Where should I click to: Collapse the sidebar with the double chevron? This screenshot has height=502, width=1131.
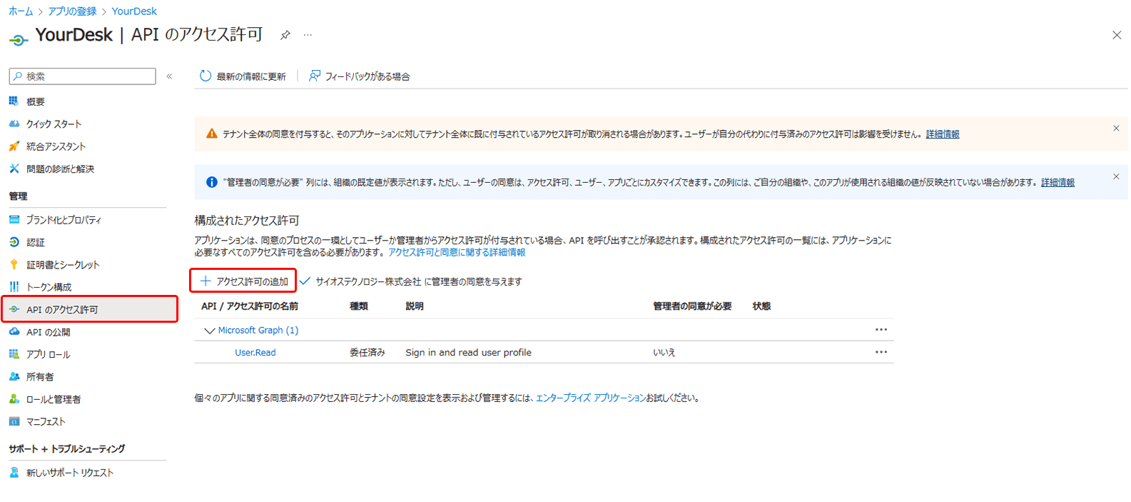(170, 76)
